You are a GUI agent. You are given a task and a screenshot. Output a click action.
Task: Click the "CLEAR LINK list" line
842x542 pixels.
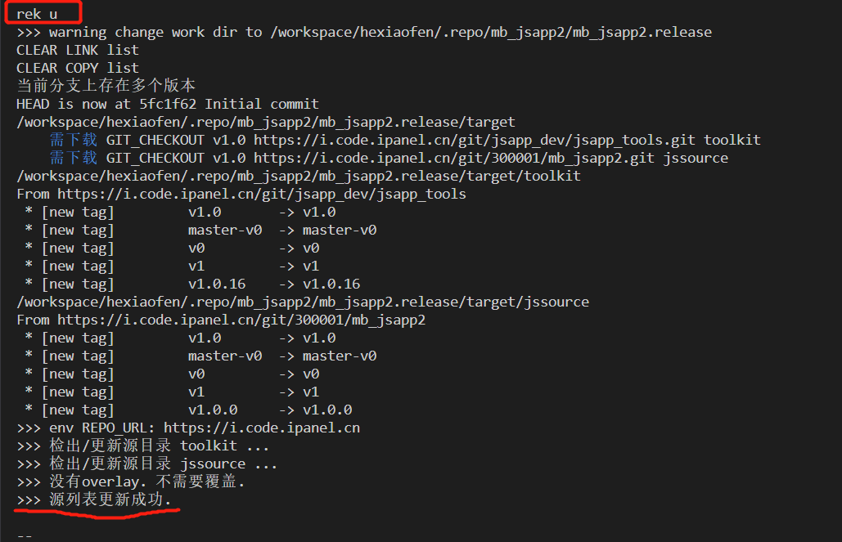[x=78, y=50]
